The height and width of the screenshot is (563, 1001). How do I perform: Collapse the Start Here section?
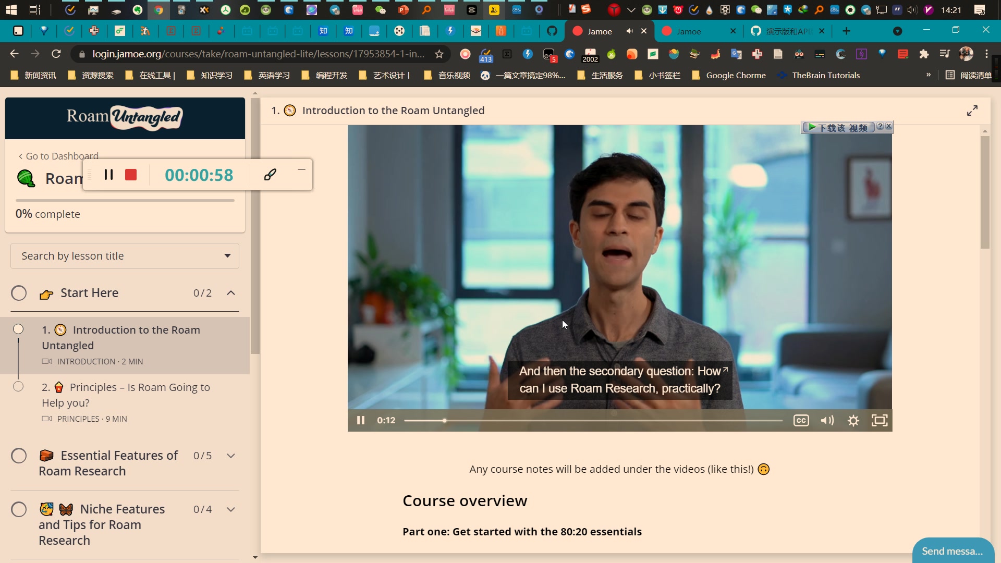(231, 293)
